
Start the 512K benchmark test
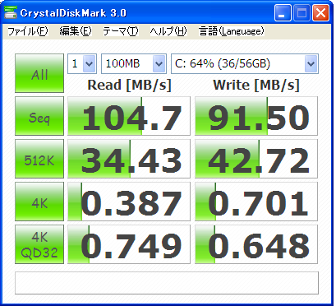tap(39, 159)
